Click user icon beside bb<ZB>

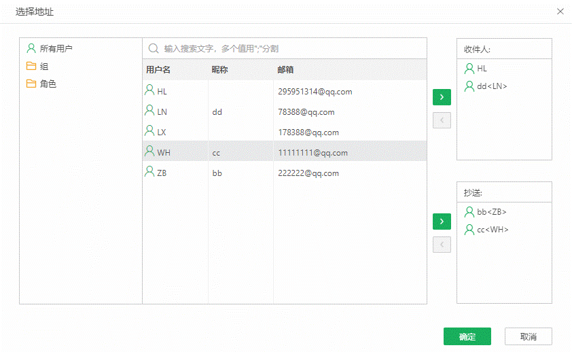point(469,211)
